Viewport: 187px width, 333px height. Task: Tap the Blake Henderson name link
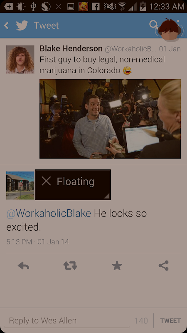pos(71,49)
